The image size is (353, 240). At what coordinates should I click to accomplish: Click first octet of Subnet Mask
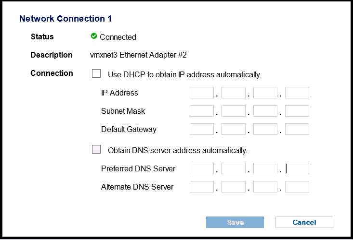(202, 111)
